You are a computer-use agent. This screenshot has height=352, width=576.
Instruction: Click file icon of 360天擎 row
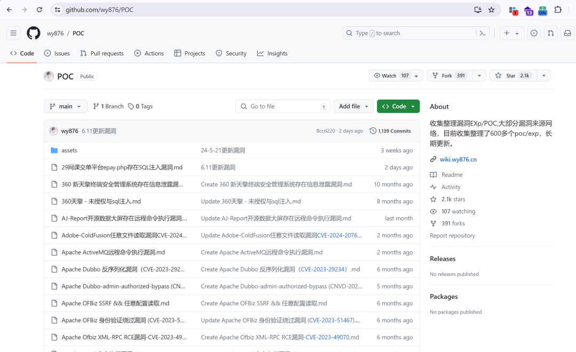point(54,201)
